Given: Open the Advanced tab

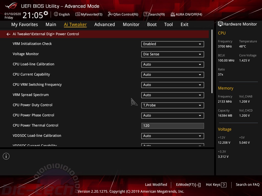Looking at the screenshot, I should pos(105,24).
